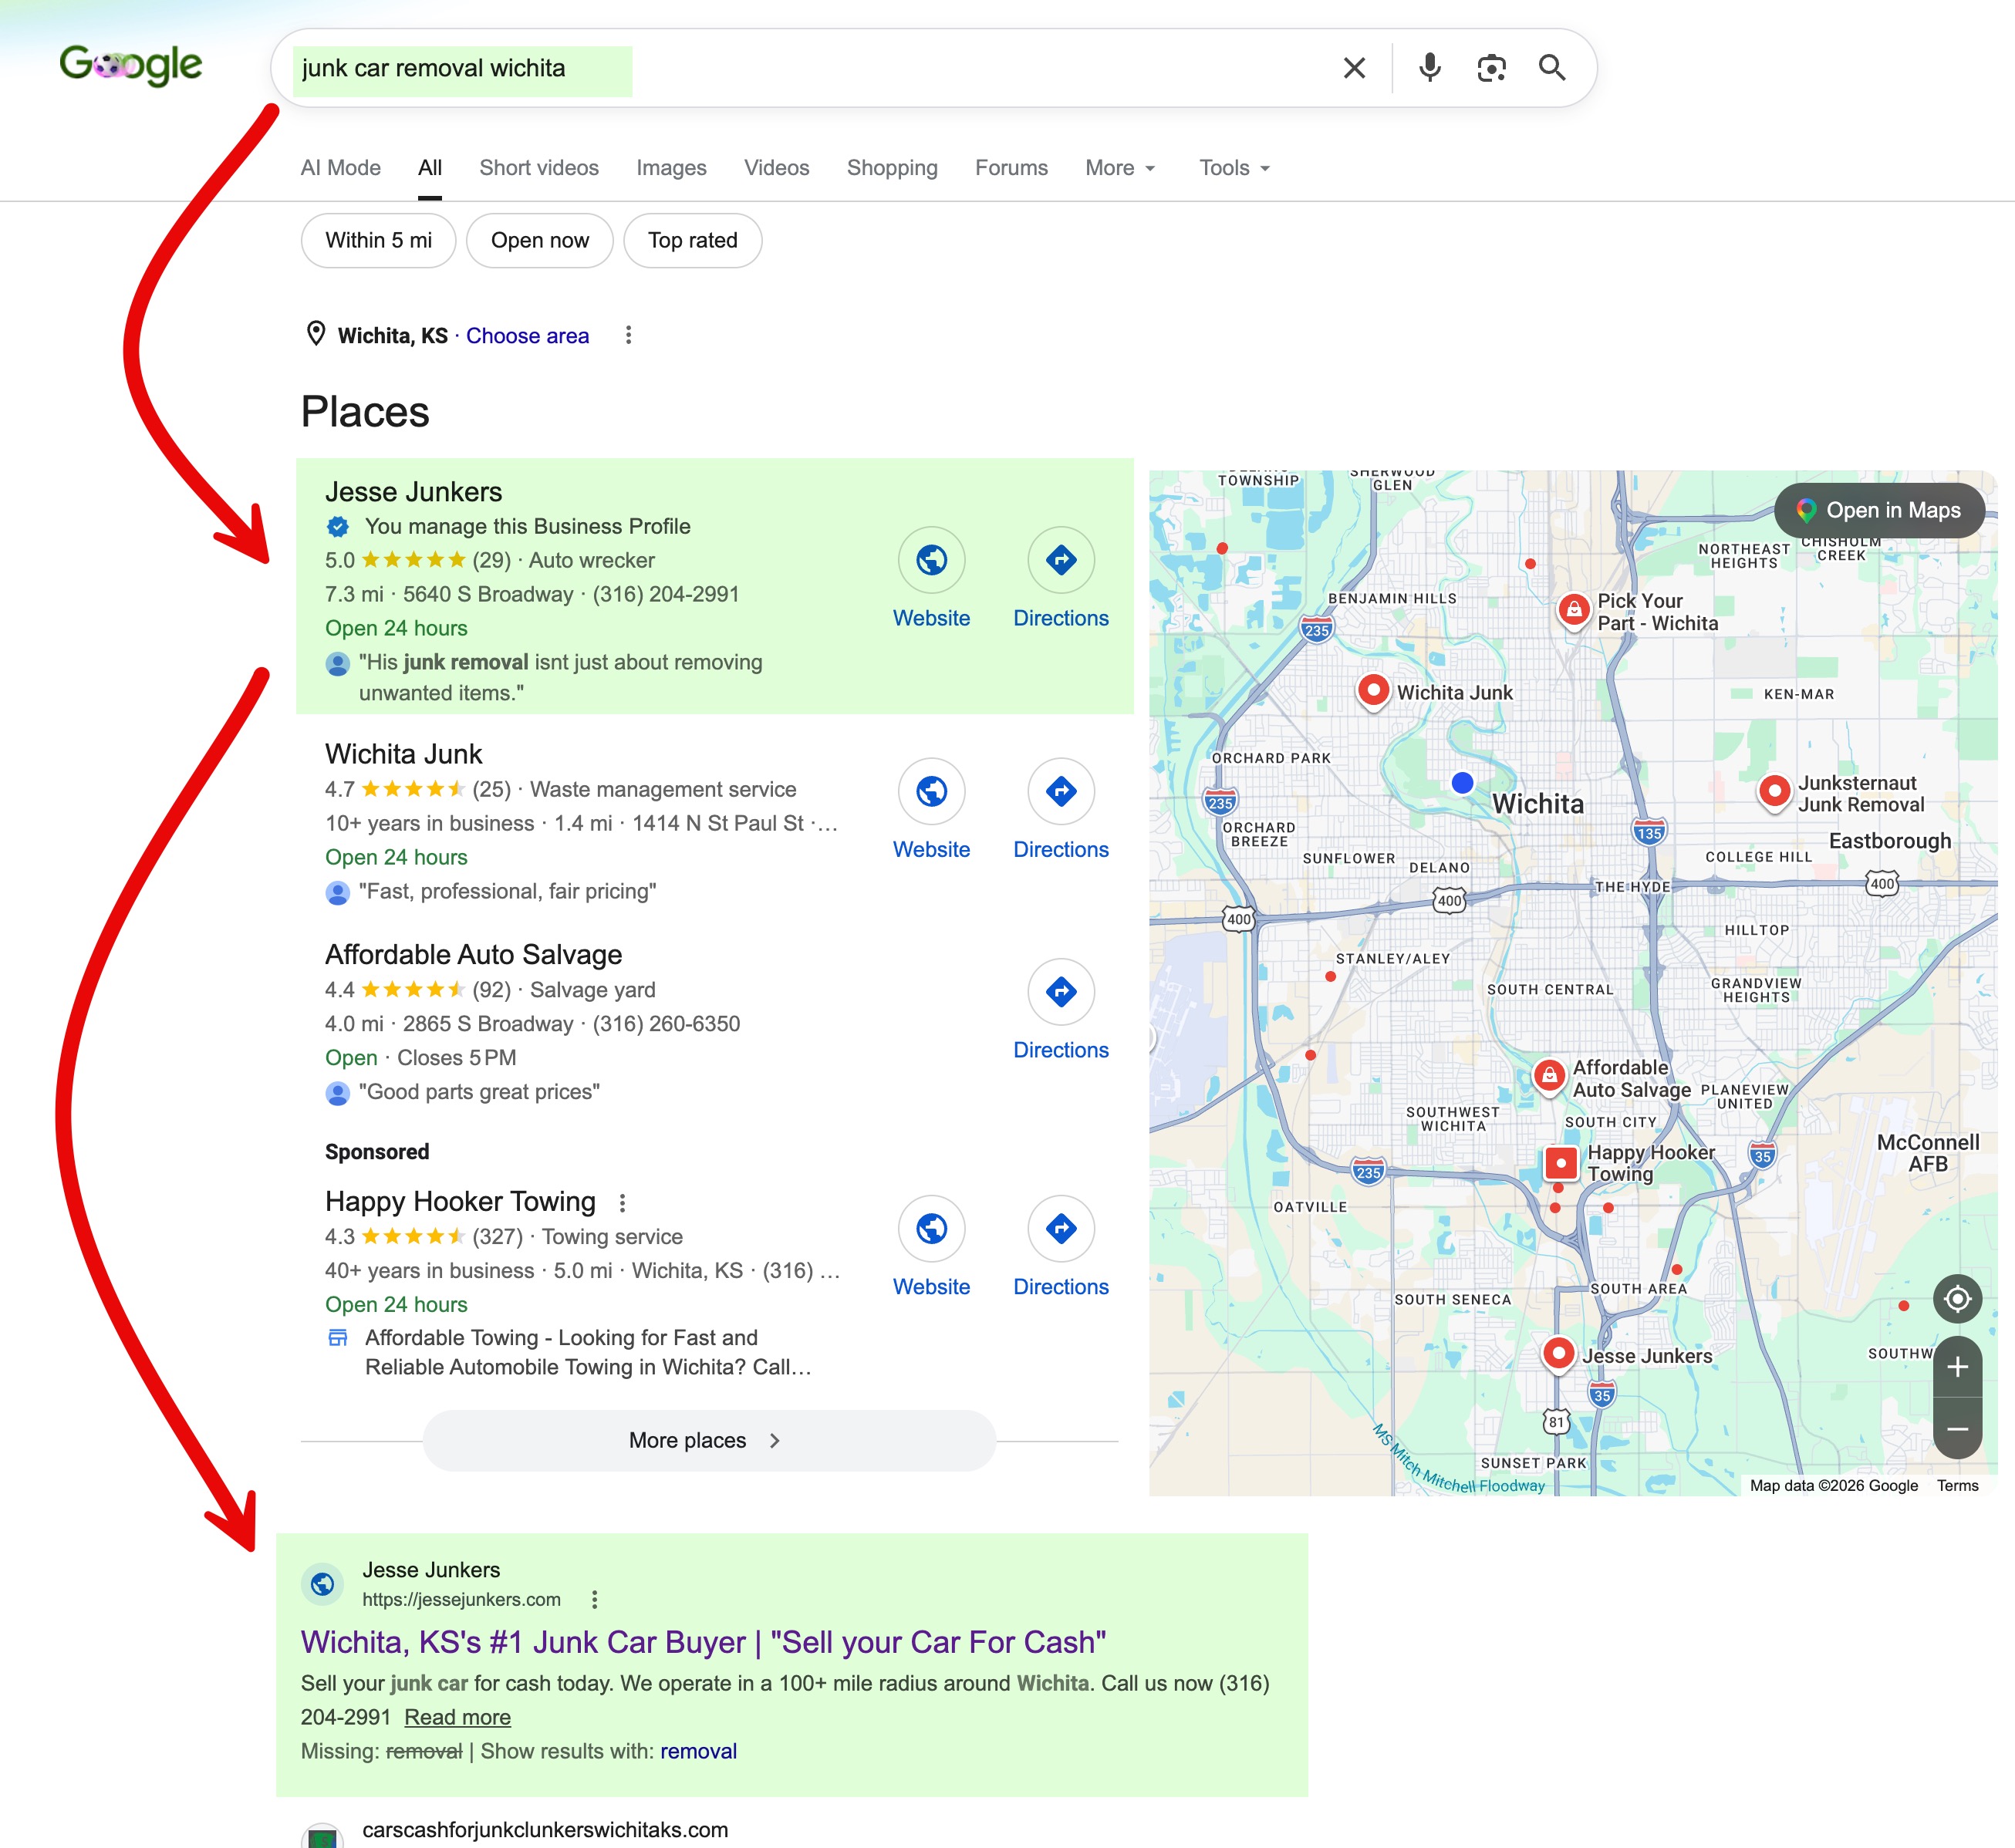Click the Jesse Junkers map pin
The image size is (2015, 1848).
(1558, 1354)
